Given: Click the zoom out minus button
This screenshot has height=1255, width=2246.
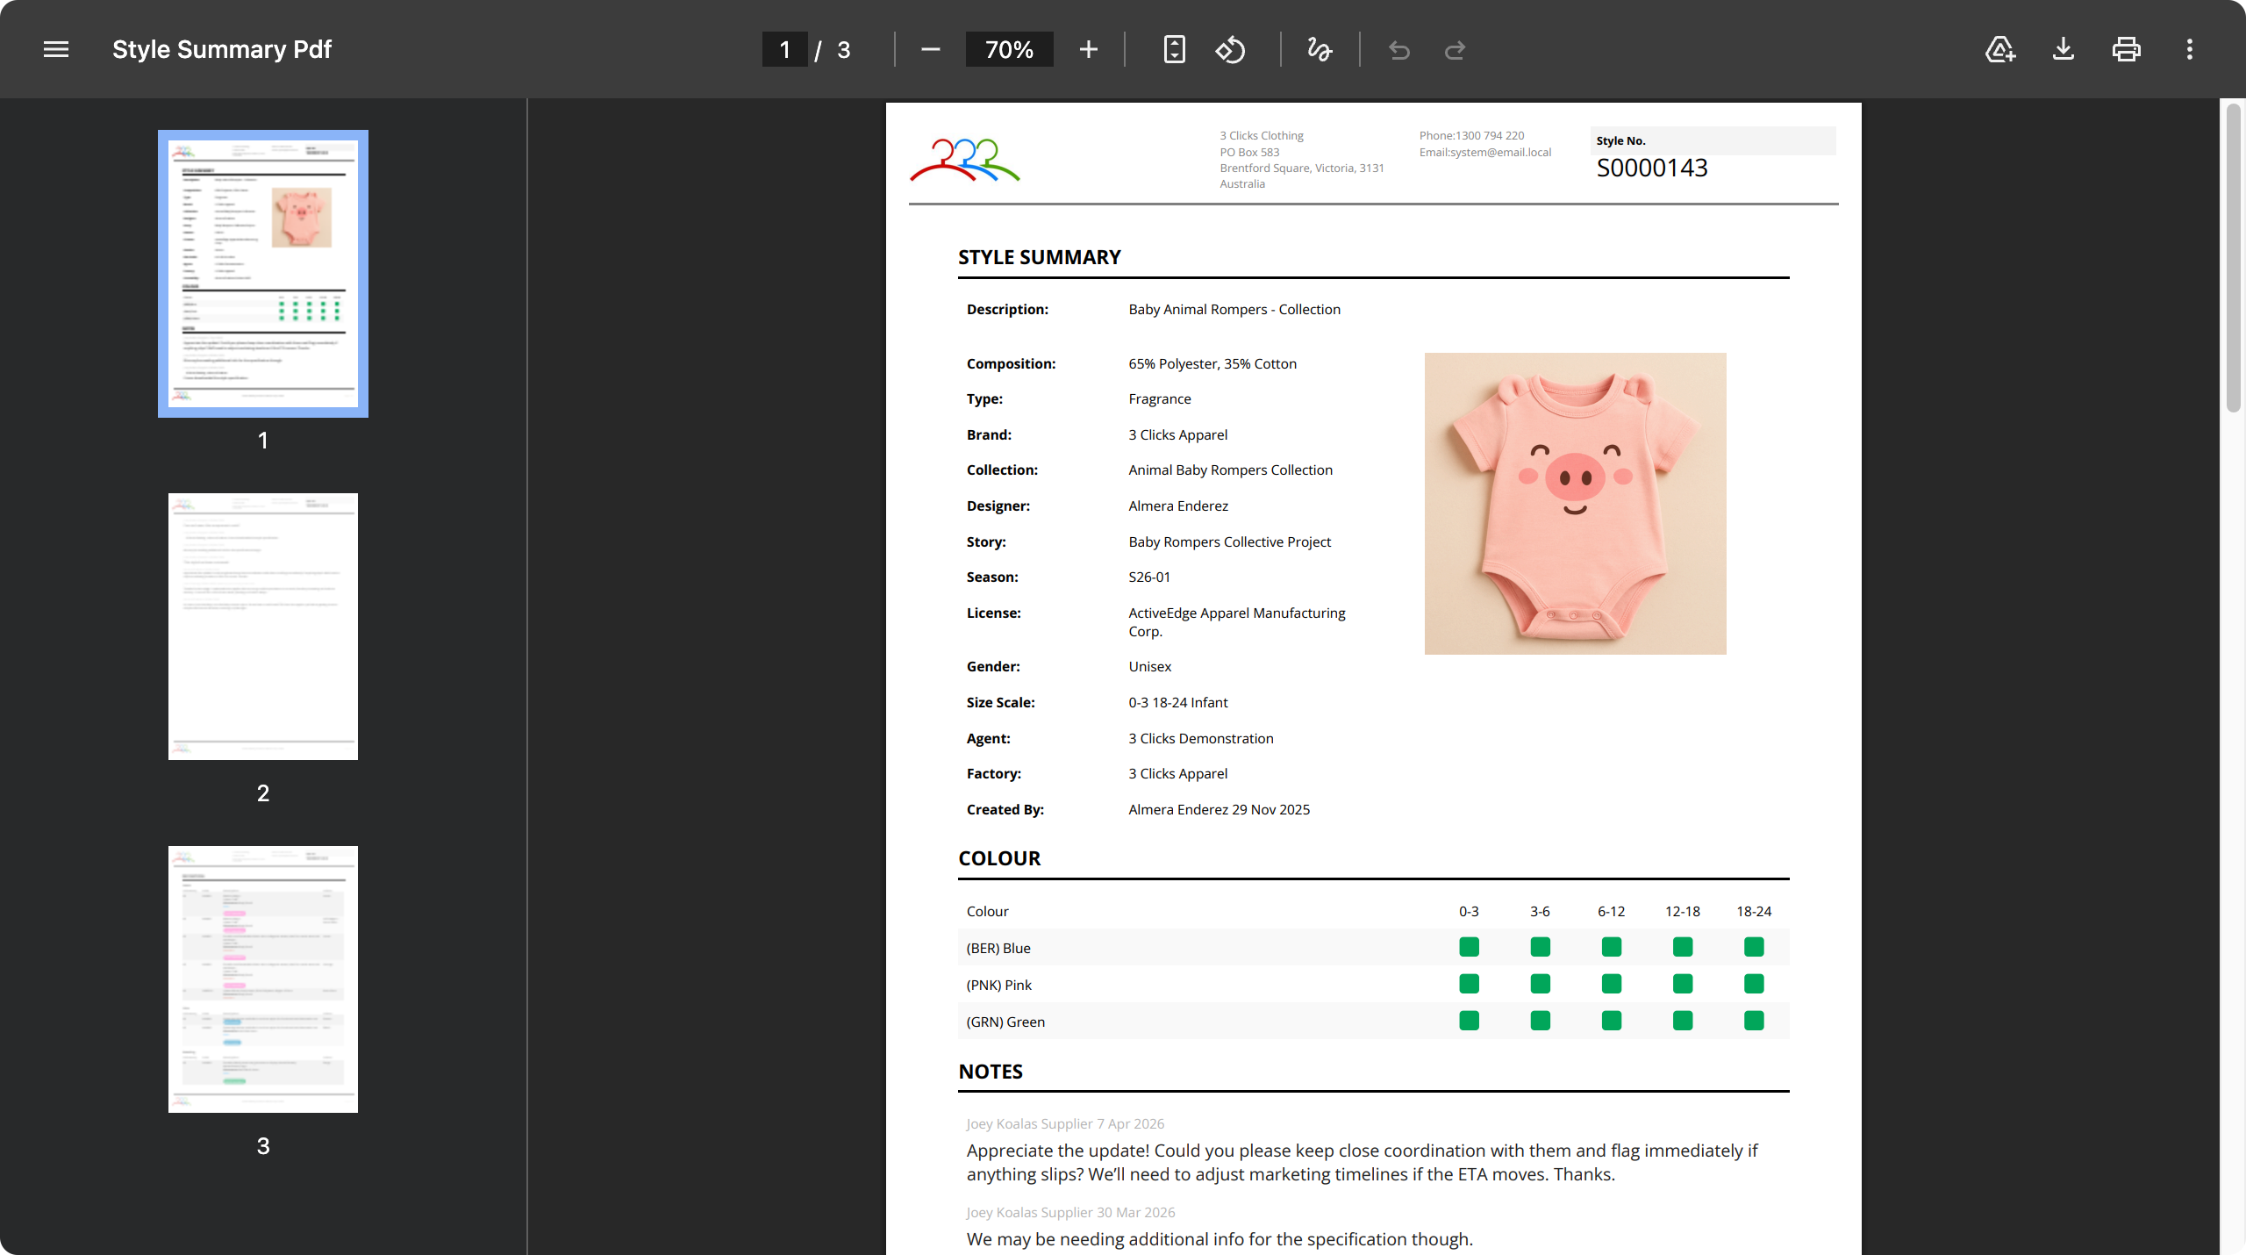Looking at the screenshot, I should [930, 49].
